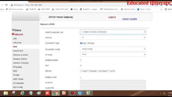Image resolution: width=172 pixels, height=97 pixels.
Task: Check the INTERNET service box
Action: click(x=97, y=71)
